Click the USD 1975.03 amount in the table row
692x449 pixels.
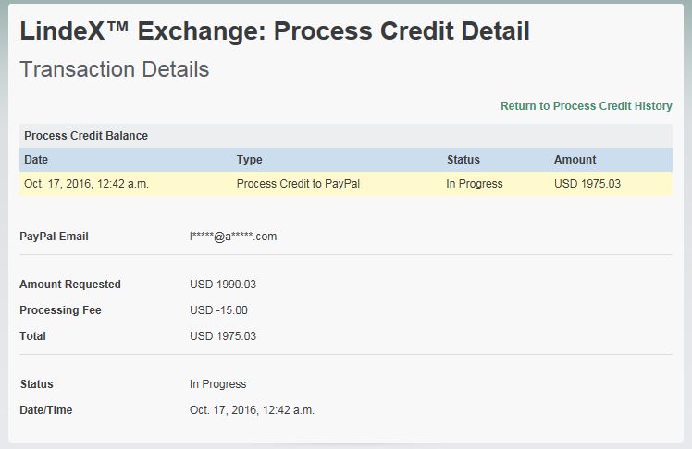(587, 184)
